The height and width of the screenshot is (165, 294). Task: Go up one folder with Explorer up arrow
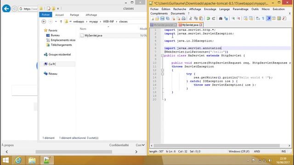(x=61, y=22)
